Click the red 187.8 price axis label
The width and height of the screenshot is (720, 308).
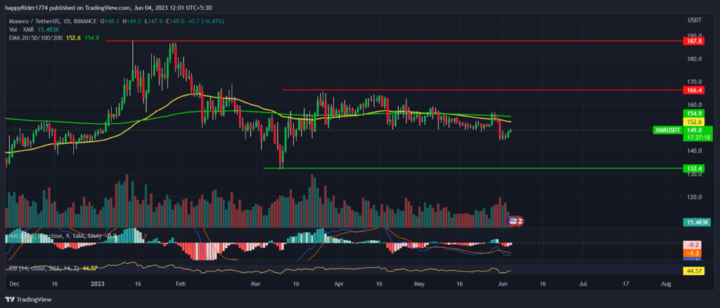[x=693, y=41]
